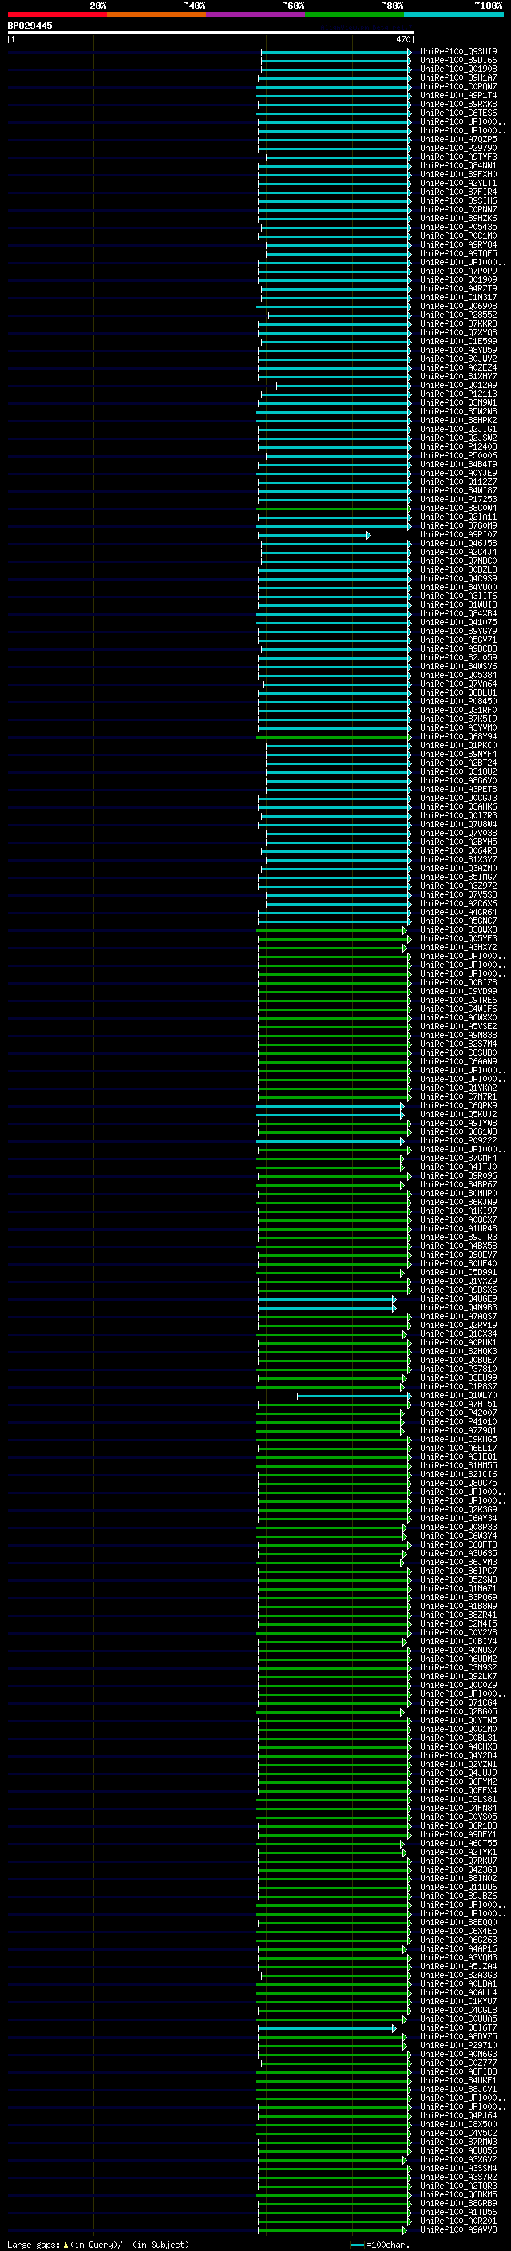This screenshot has width=511, height=2251.
Task: Click the UniRef100_A3XGV2 label
Action: (458, 2160)
